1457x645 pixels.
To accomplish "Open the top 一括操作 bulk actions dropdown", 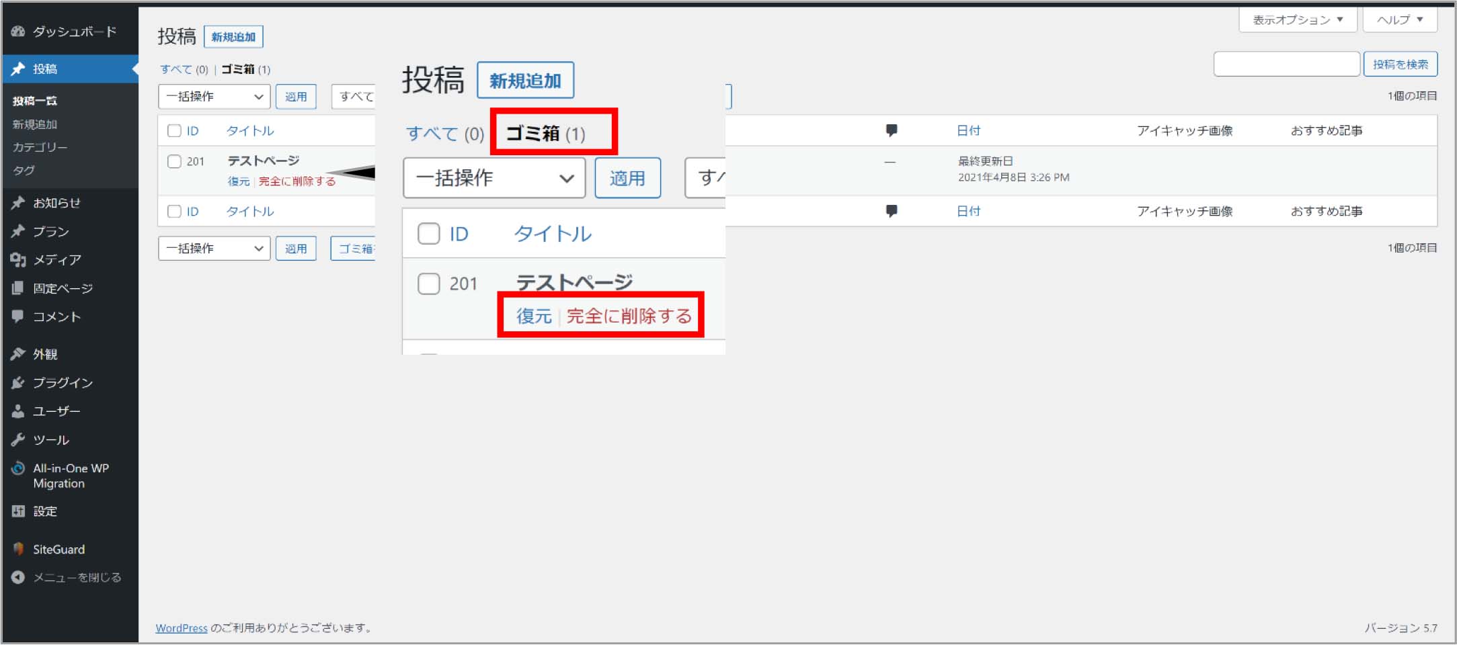I will click(214, 97).
